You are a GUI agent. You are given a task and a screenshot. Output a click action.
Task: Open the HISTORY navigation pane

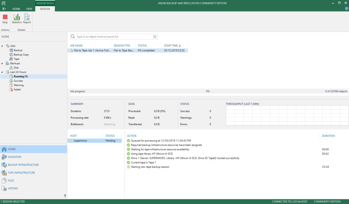pyautogui.click(x=34, y=188)
